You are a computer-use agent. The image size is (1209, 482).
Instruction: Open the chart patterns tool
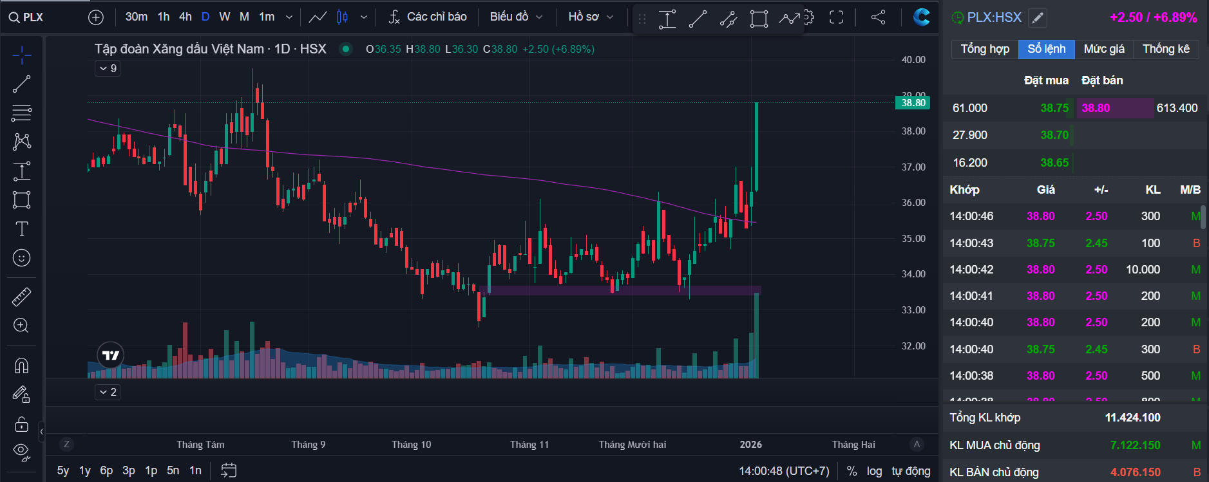[22, 142]
